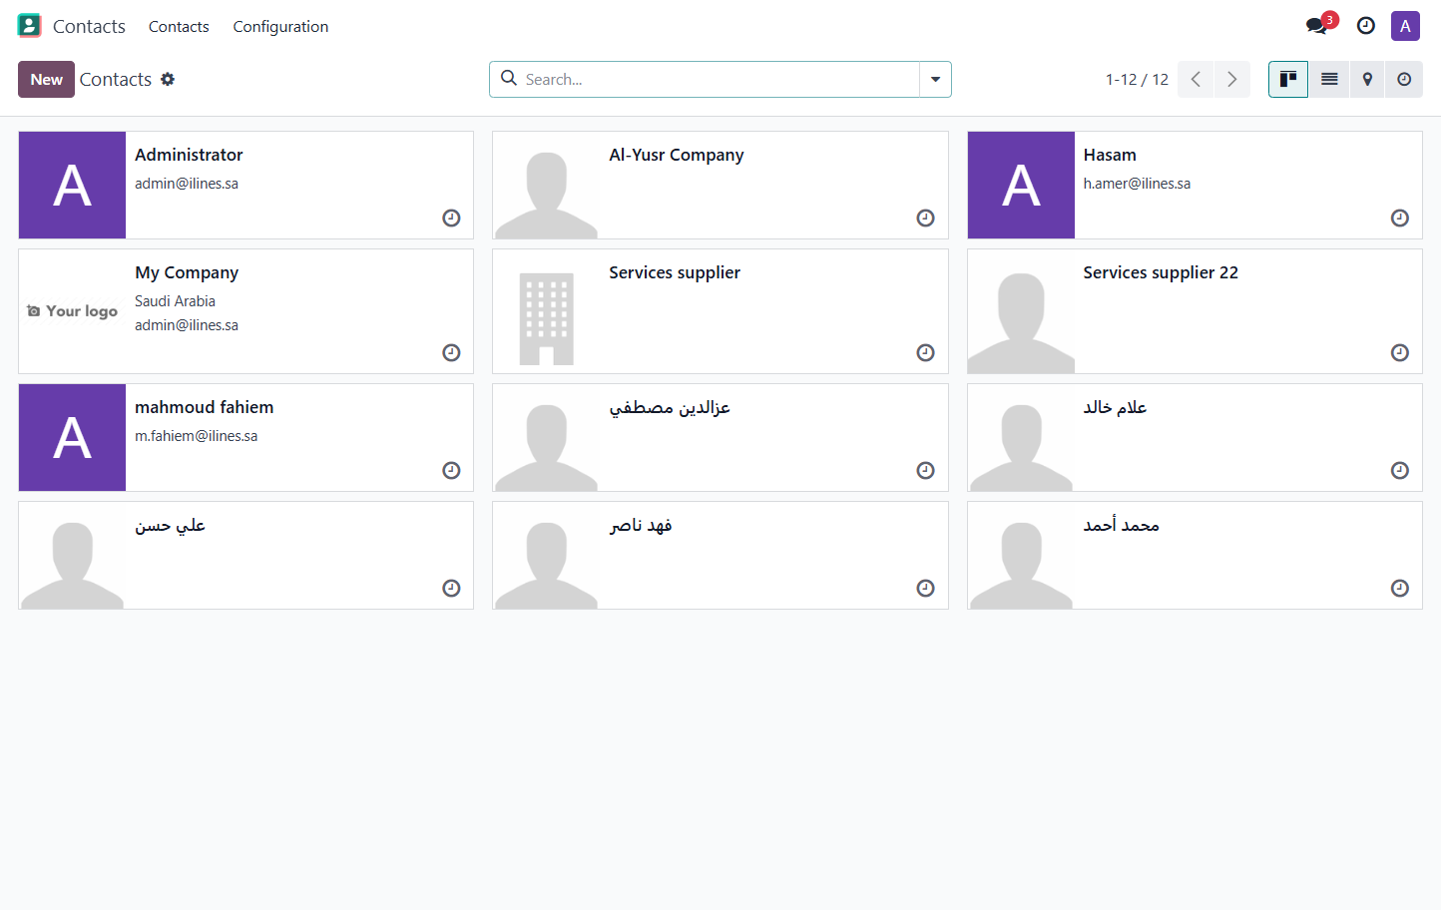Schedule activity on علي حسن card
Screen dimensions: 1441x910
(451, 588)
